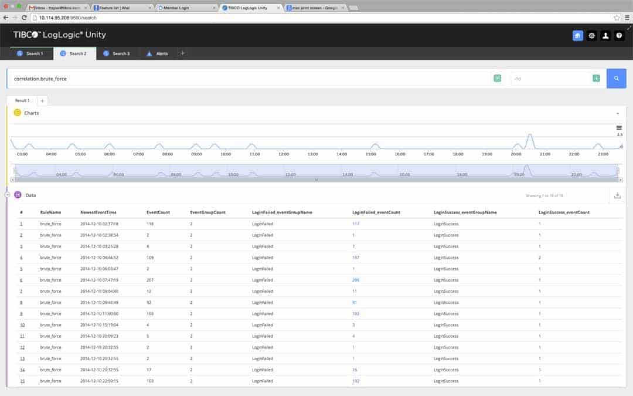Click the LoginSuccess_eventGroupName column header

465,212
